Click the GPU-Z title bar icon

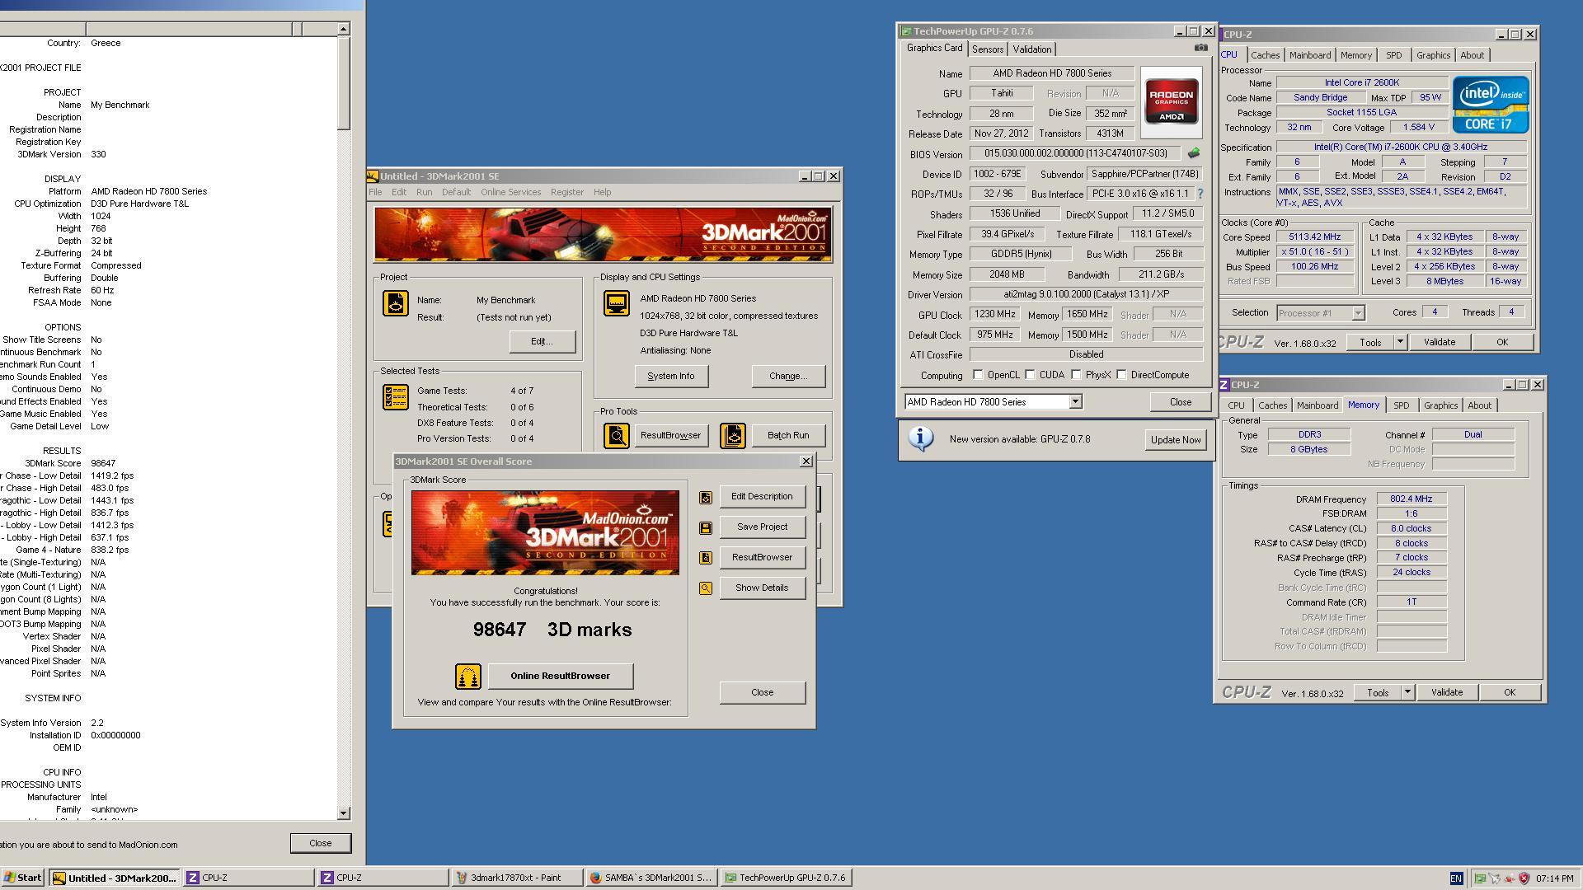pos(906,31)
